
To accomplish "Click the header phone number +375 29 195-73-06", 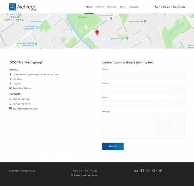I will tap(172, 7).
